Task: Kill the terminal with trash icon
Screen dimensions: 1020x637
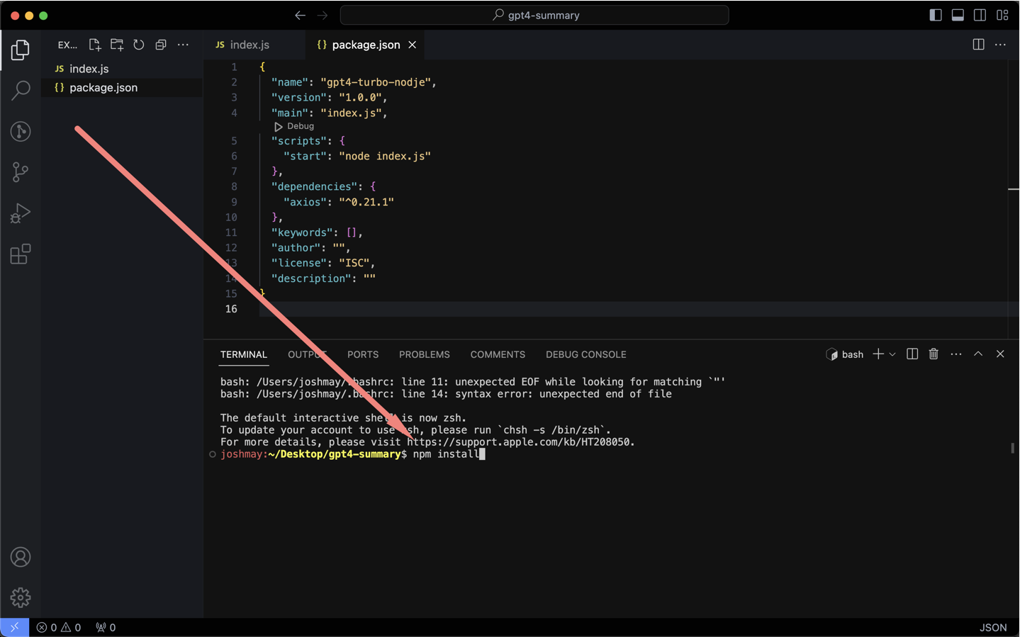Action: (x=934, y=354)
